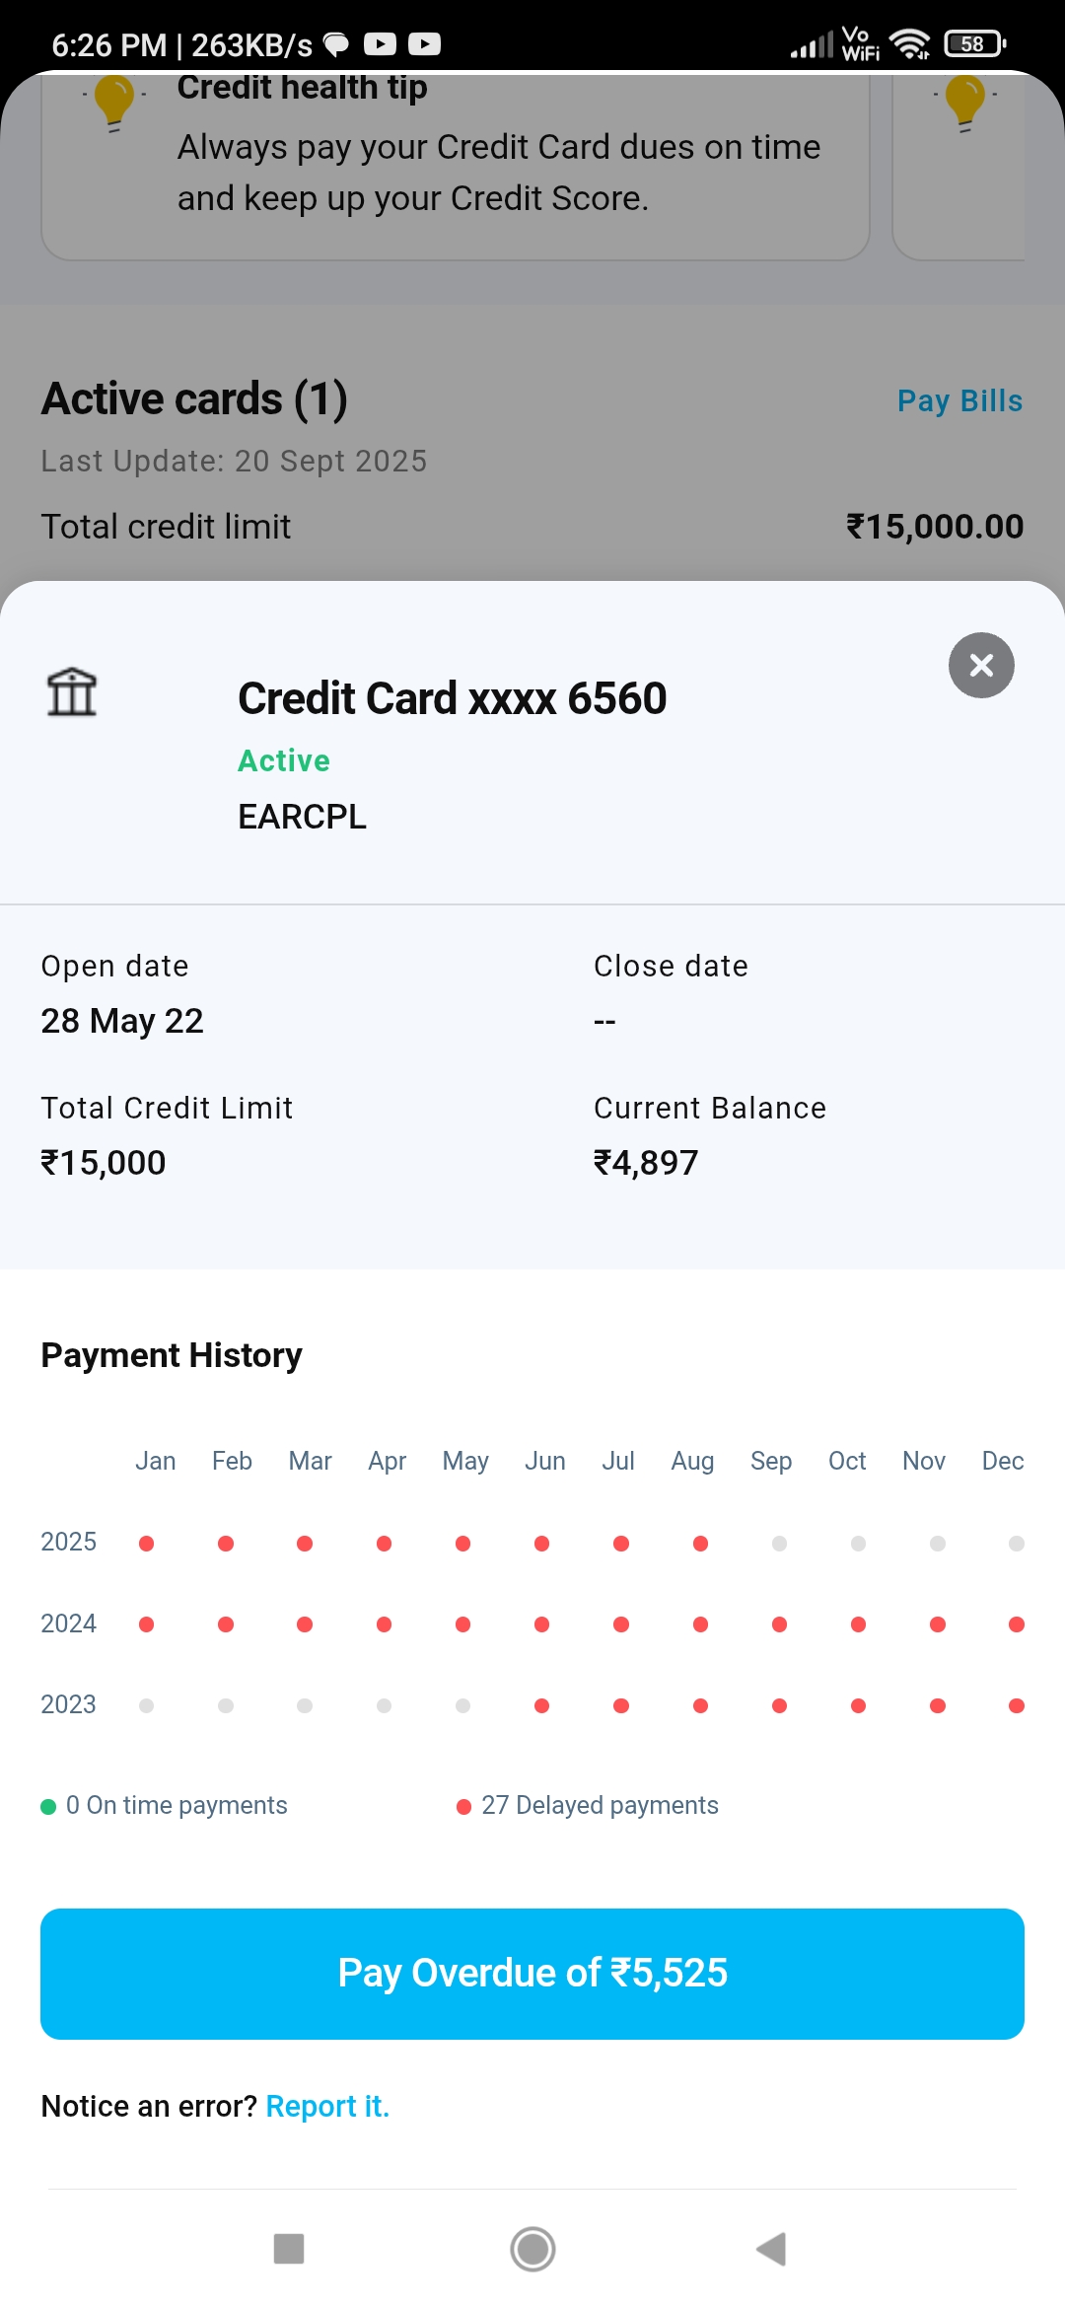The width and height of the screenshot is (1065, 2308).
Task: Close the credit card details sheet
Action: (981, 666)
